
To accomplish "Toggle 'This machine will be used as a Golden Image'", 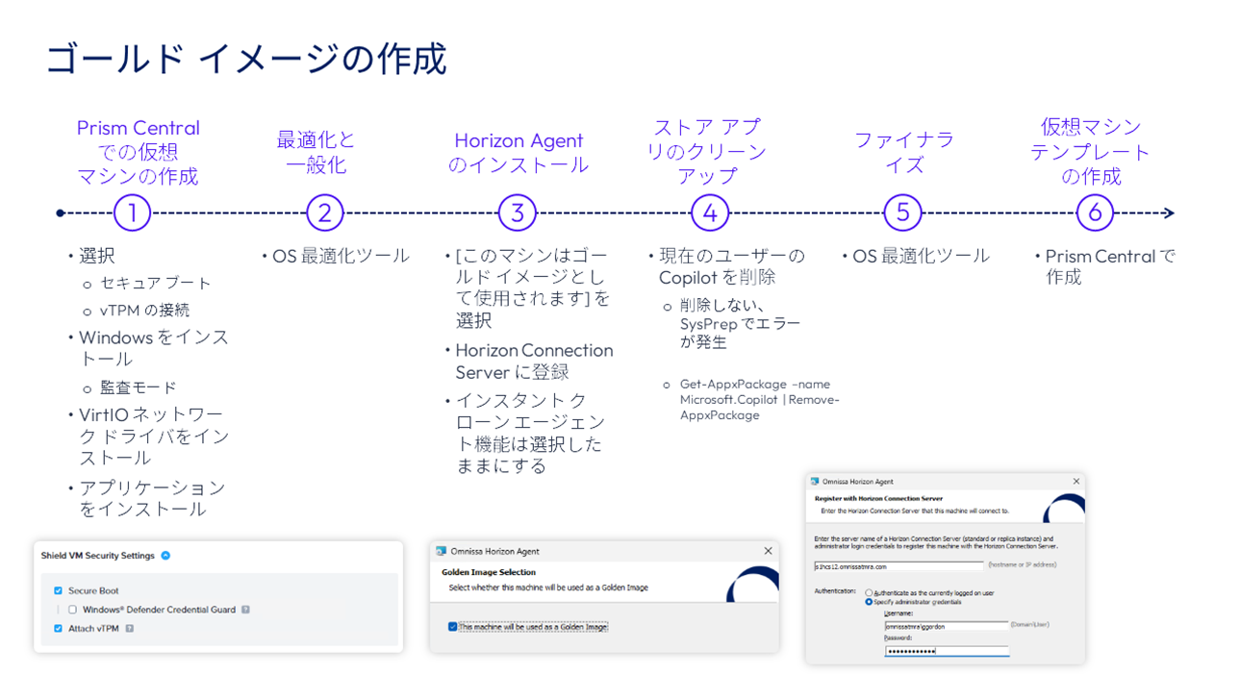I will (452, 627).
